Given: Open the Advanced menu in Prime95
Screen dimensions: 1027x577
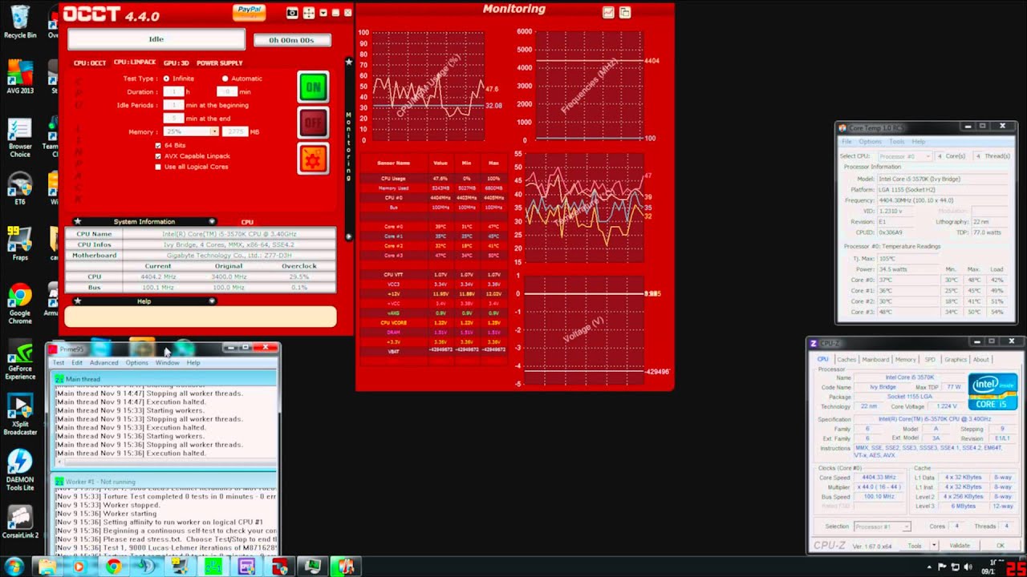Looking at the screenshot, I should pyautogui.click(x=104, y=363).
